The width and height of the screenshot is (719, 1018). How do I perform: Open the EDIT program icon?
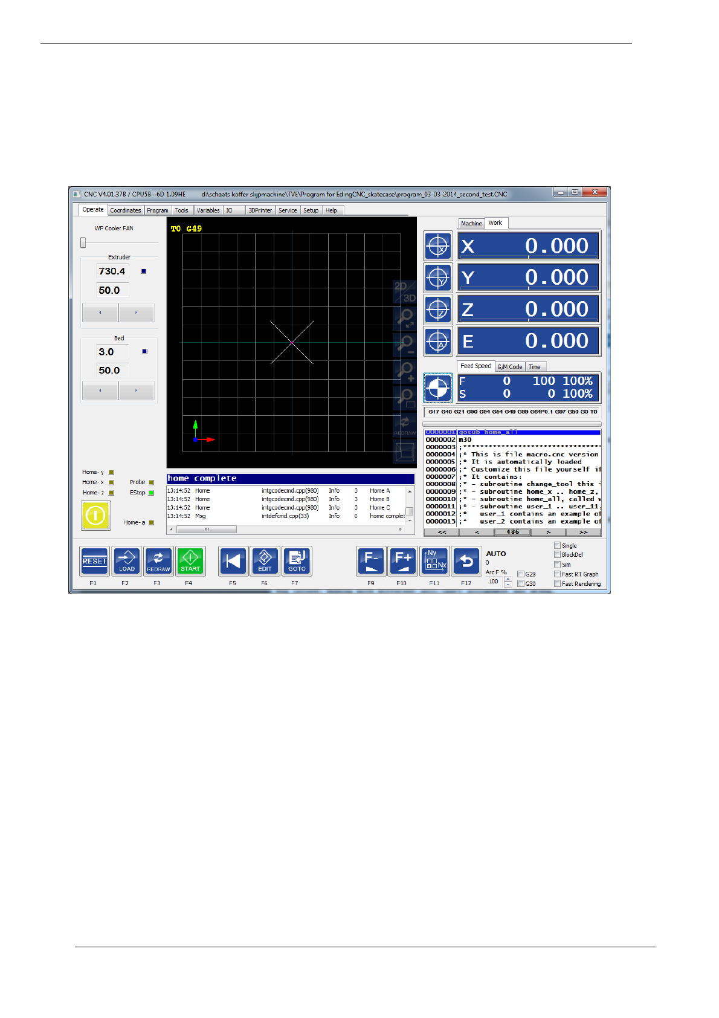click(265, 561)
